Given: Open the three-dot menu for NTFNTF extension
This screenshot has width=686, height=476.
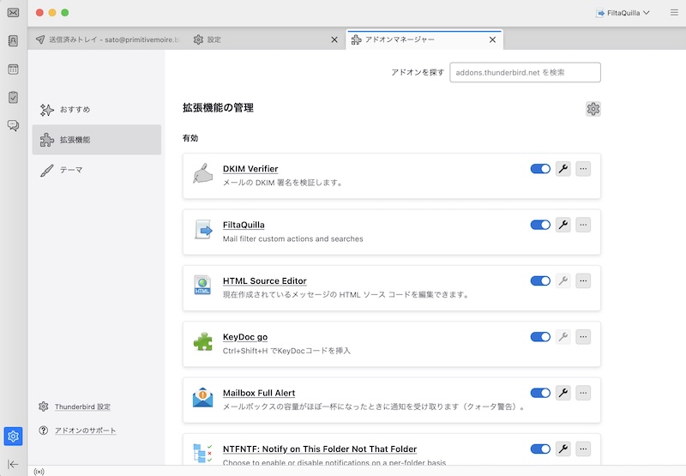Looking at the screenshot, I should pyautogui.click(x=583, y=449).
